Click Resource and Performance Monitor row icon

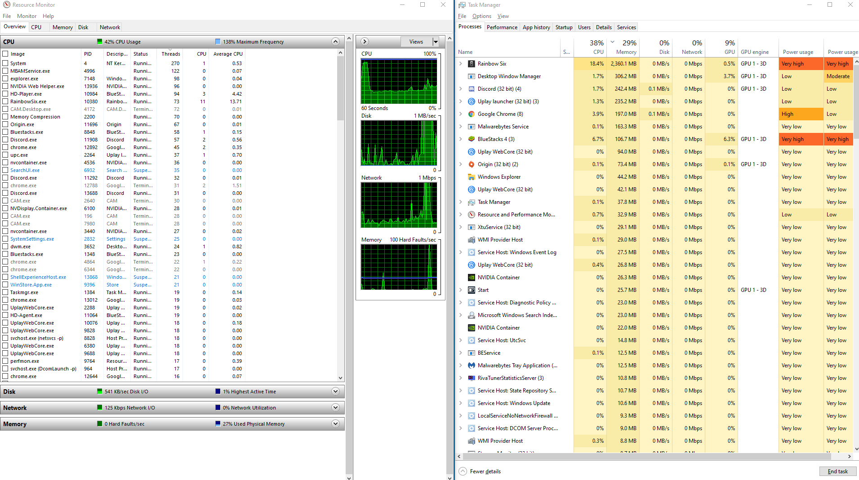pyautogui.click(x=471, y=215)
